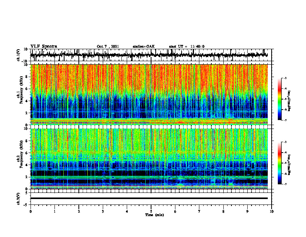The width and height of the screenshot is (306, 237).
Task: Click the "8" kHz tick on ch.1 frequency axis
Action: pos(27,77)
